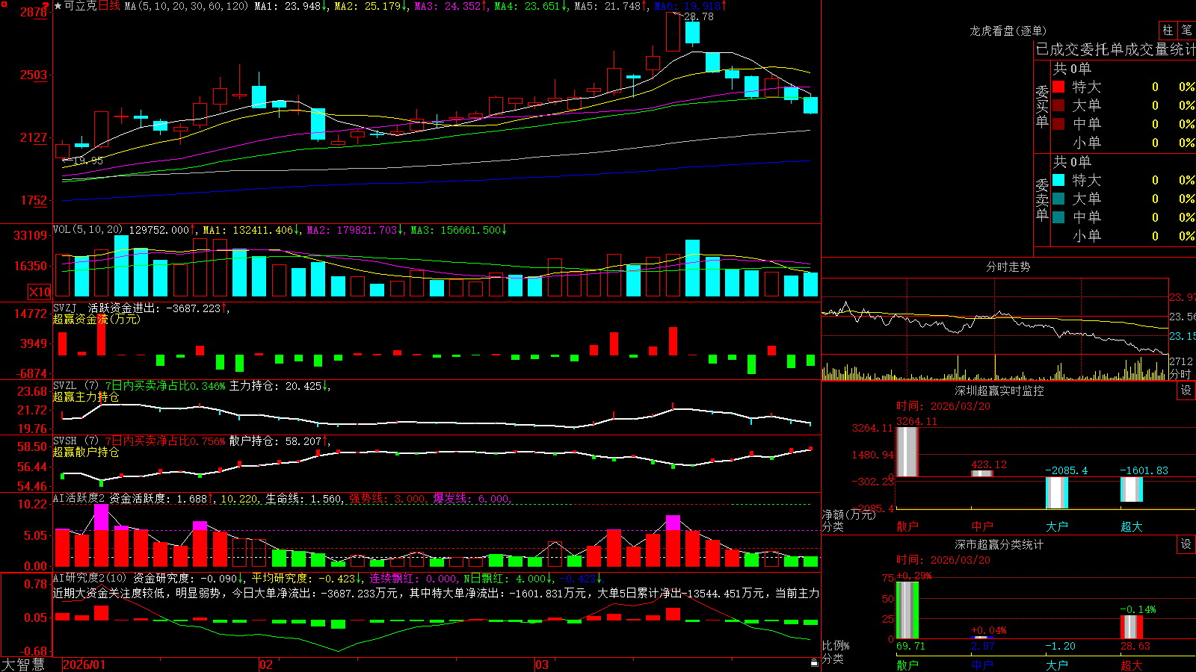Click the 委买单 section header

pyautogui.click(x=1042, y=107)
